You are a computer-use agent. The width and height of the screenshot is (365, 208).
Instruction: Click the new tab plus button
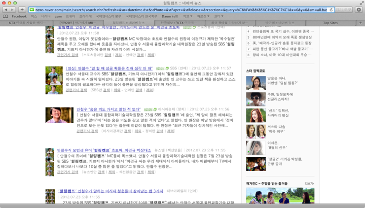pos(22,10)
